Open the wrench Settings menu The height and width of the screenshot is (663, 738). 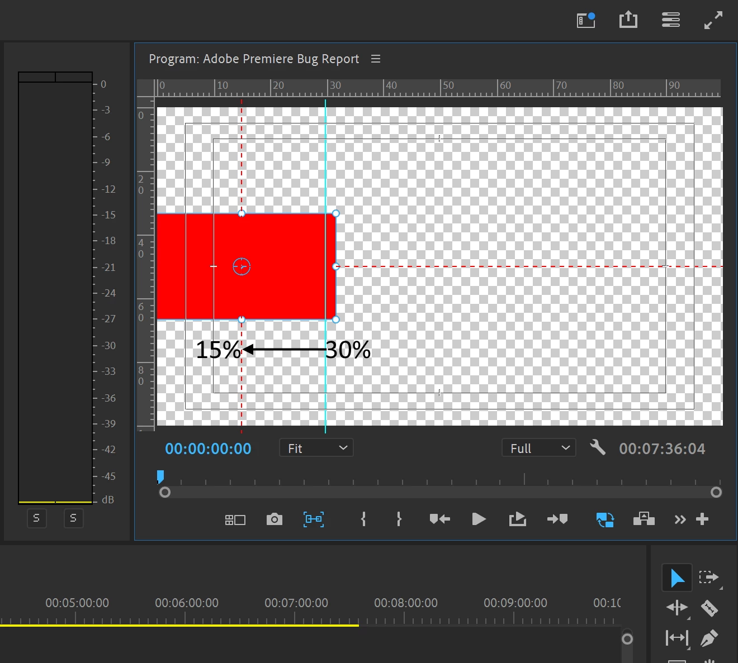pos(598,447)
